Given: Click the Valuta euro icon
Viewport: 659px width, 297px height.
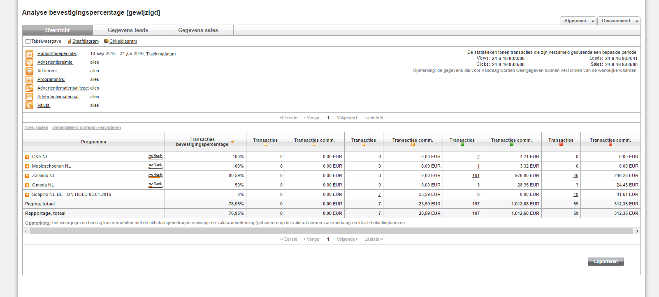Looking at the screenshot, I should (29, 106).
